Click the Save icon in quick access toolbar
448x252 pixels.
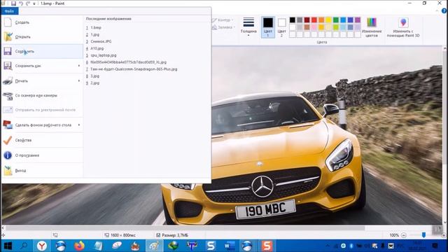coord(13,3)
